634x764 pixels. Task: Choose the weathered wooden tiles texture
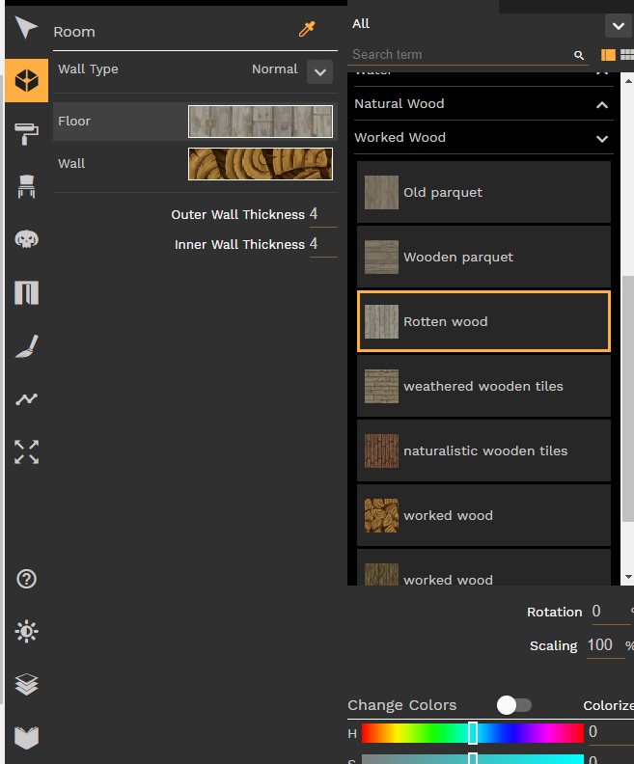point(483,386)
